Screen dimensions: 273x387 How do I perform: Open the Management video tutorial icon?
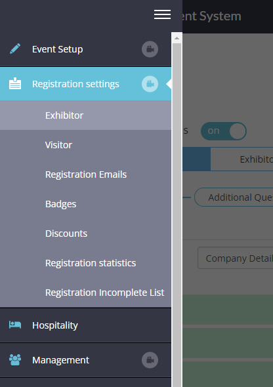tap(150, 360)
